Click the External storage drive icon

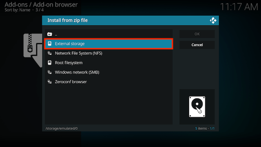[50, 44]
